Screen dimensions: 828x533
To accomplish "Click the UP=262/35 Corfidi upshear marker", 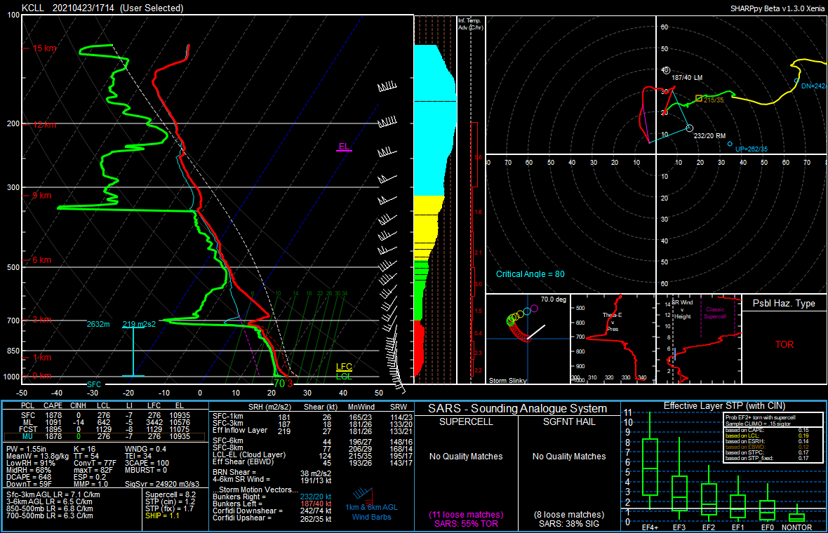I will coord(730,144).
